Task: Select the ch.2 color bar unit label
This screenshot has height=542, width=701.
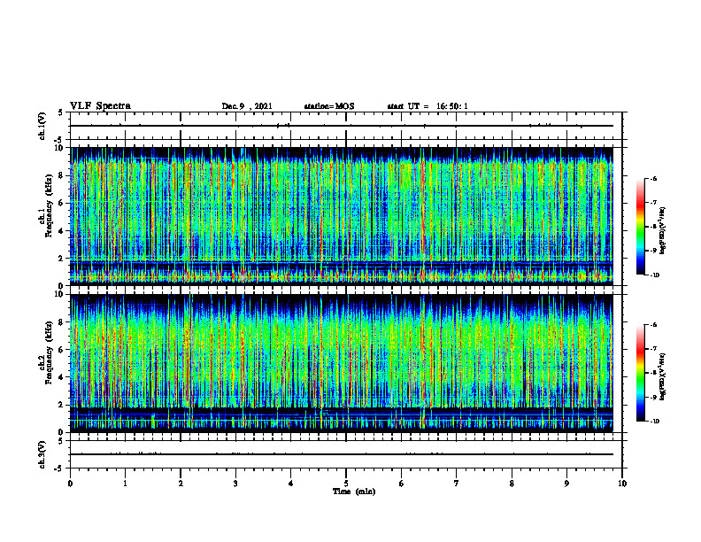Action: coord(663,377)
